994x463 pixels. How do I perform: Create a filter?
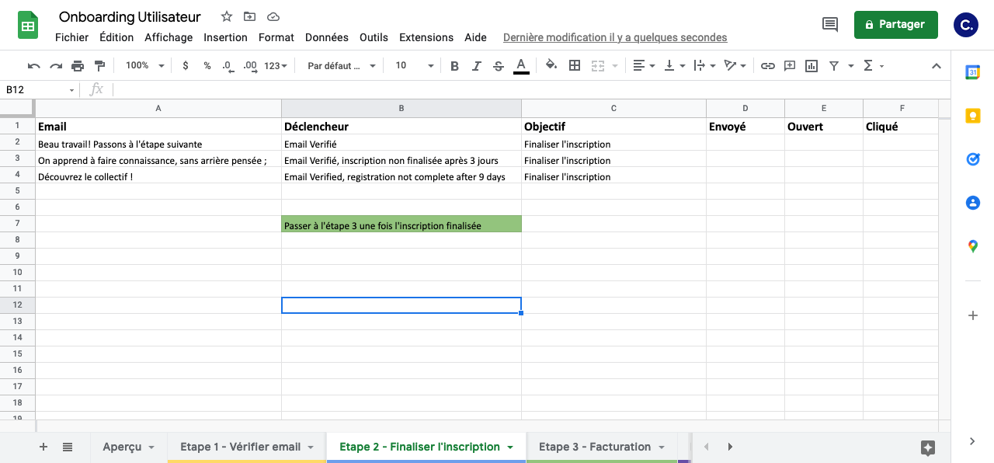pyautogui.click(x=833, y=65)
